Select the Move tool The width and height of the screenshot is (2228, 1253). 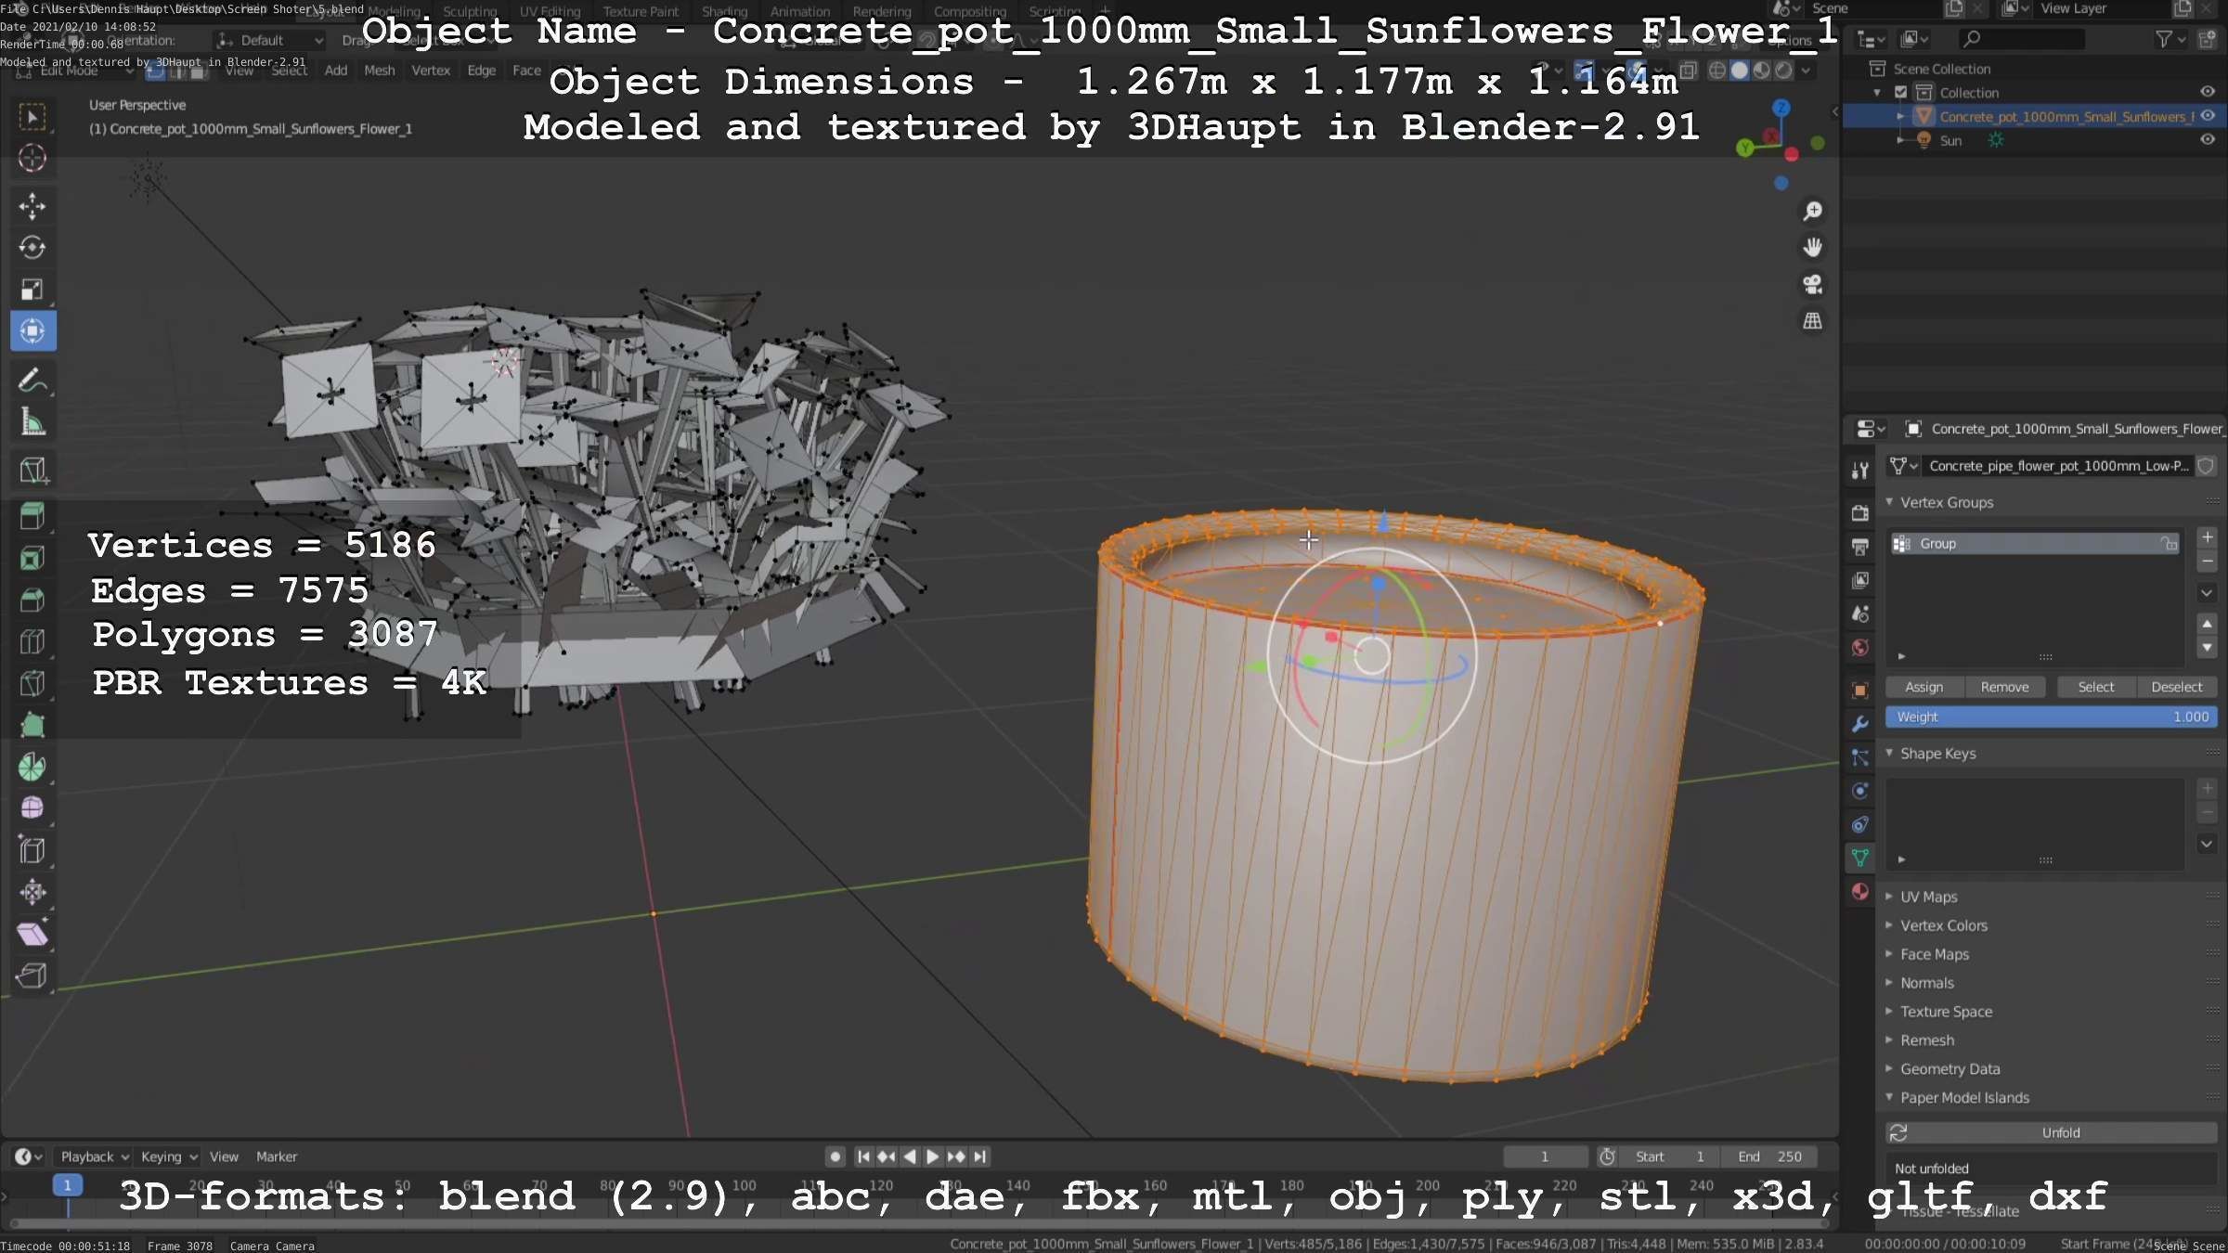coord(32,206)
